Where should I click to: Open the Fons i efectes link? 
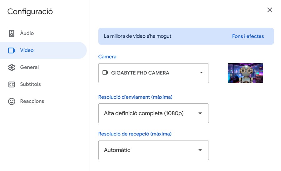(248, 36)
